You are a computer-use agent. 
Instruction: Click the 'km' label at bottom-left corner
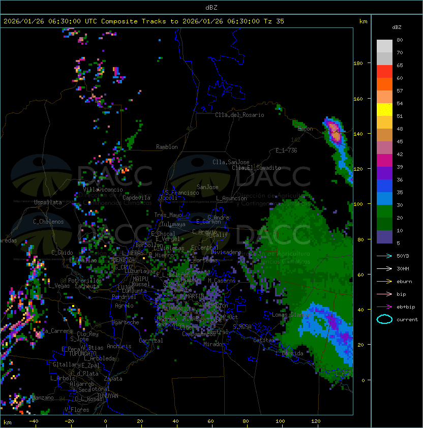(8, 422)
